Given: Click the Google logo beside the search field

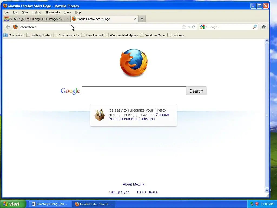Looking at the screenshot, I should tap(70, 91).
